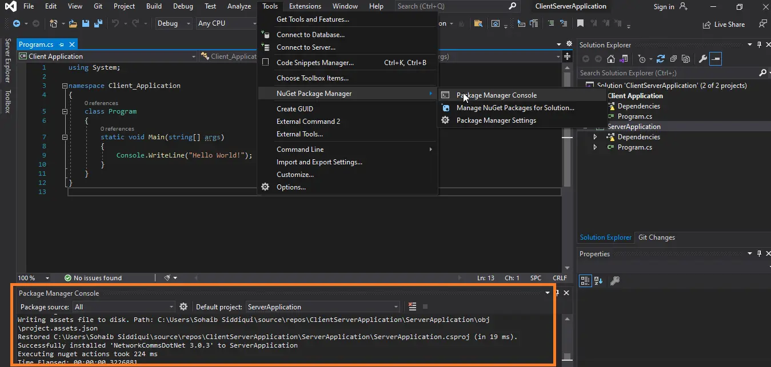
Task: Open the Package source dropdown
Action: (123, 306)
